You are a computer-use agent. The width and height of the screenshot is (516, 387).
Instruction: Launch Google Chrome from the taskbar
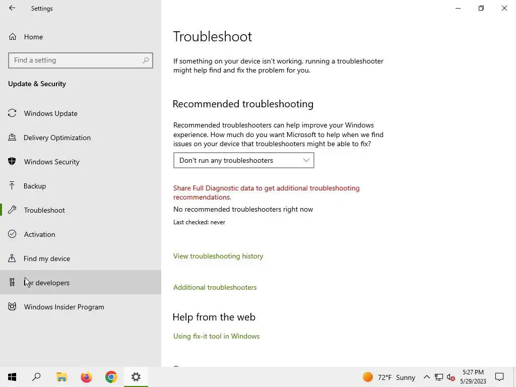(111, 377)
